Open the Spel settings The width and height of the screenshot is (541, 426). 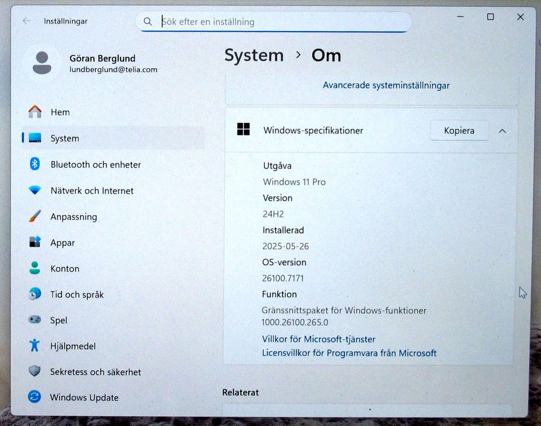tap(113, 320)
